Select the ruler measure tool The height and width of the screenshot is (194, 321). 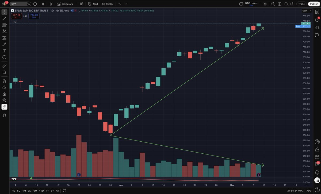4,65
